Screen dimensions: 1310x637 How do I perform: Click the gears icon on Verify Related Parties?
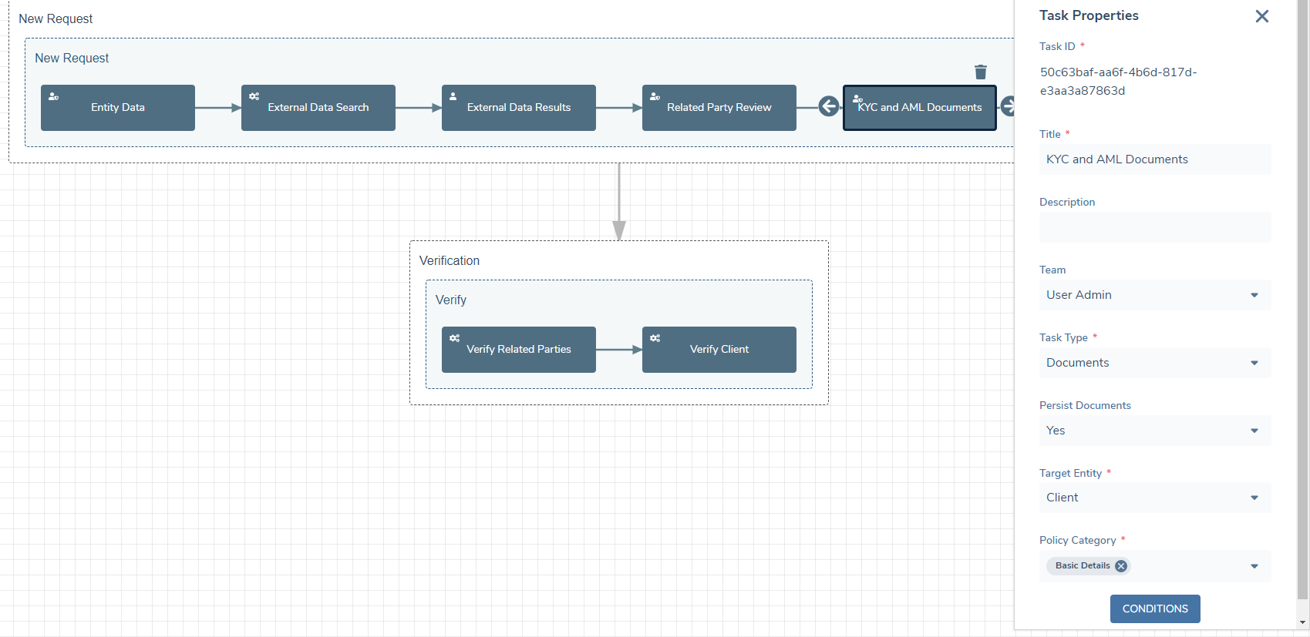454,338
